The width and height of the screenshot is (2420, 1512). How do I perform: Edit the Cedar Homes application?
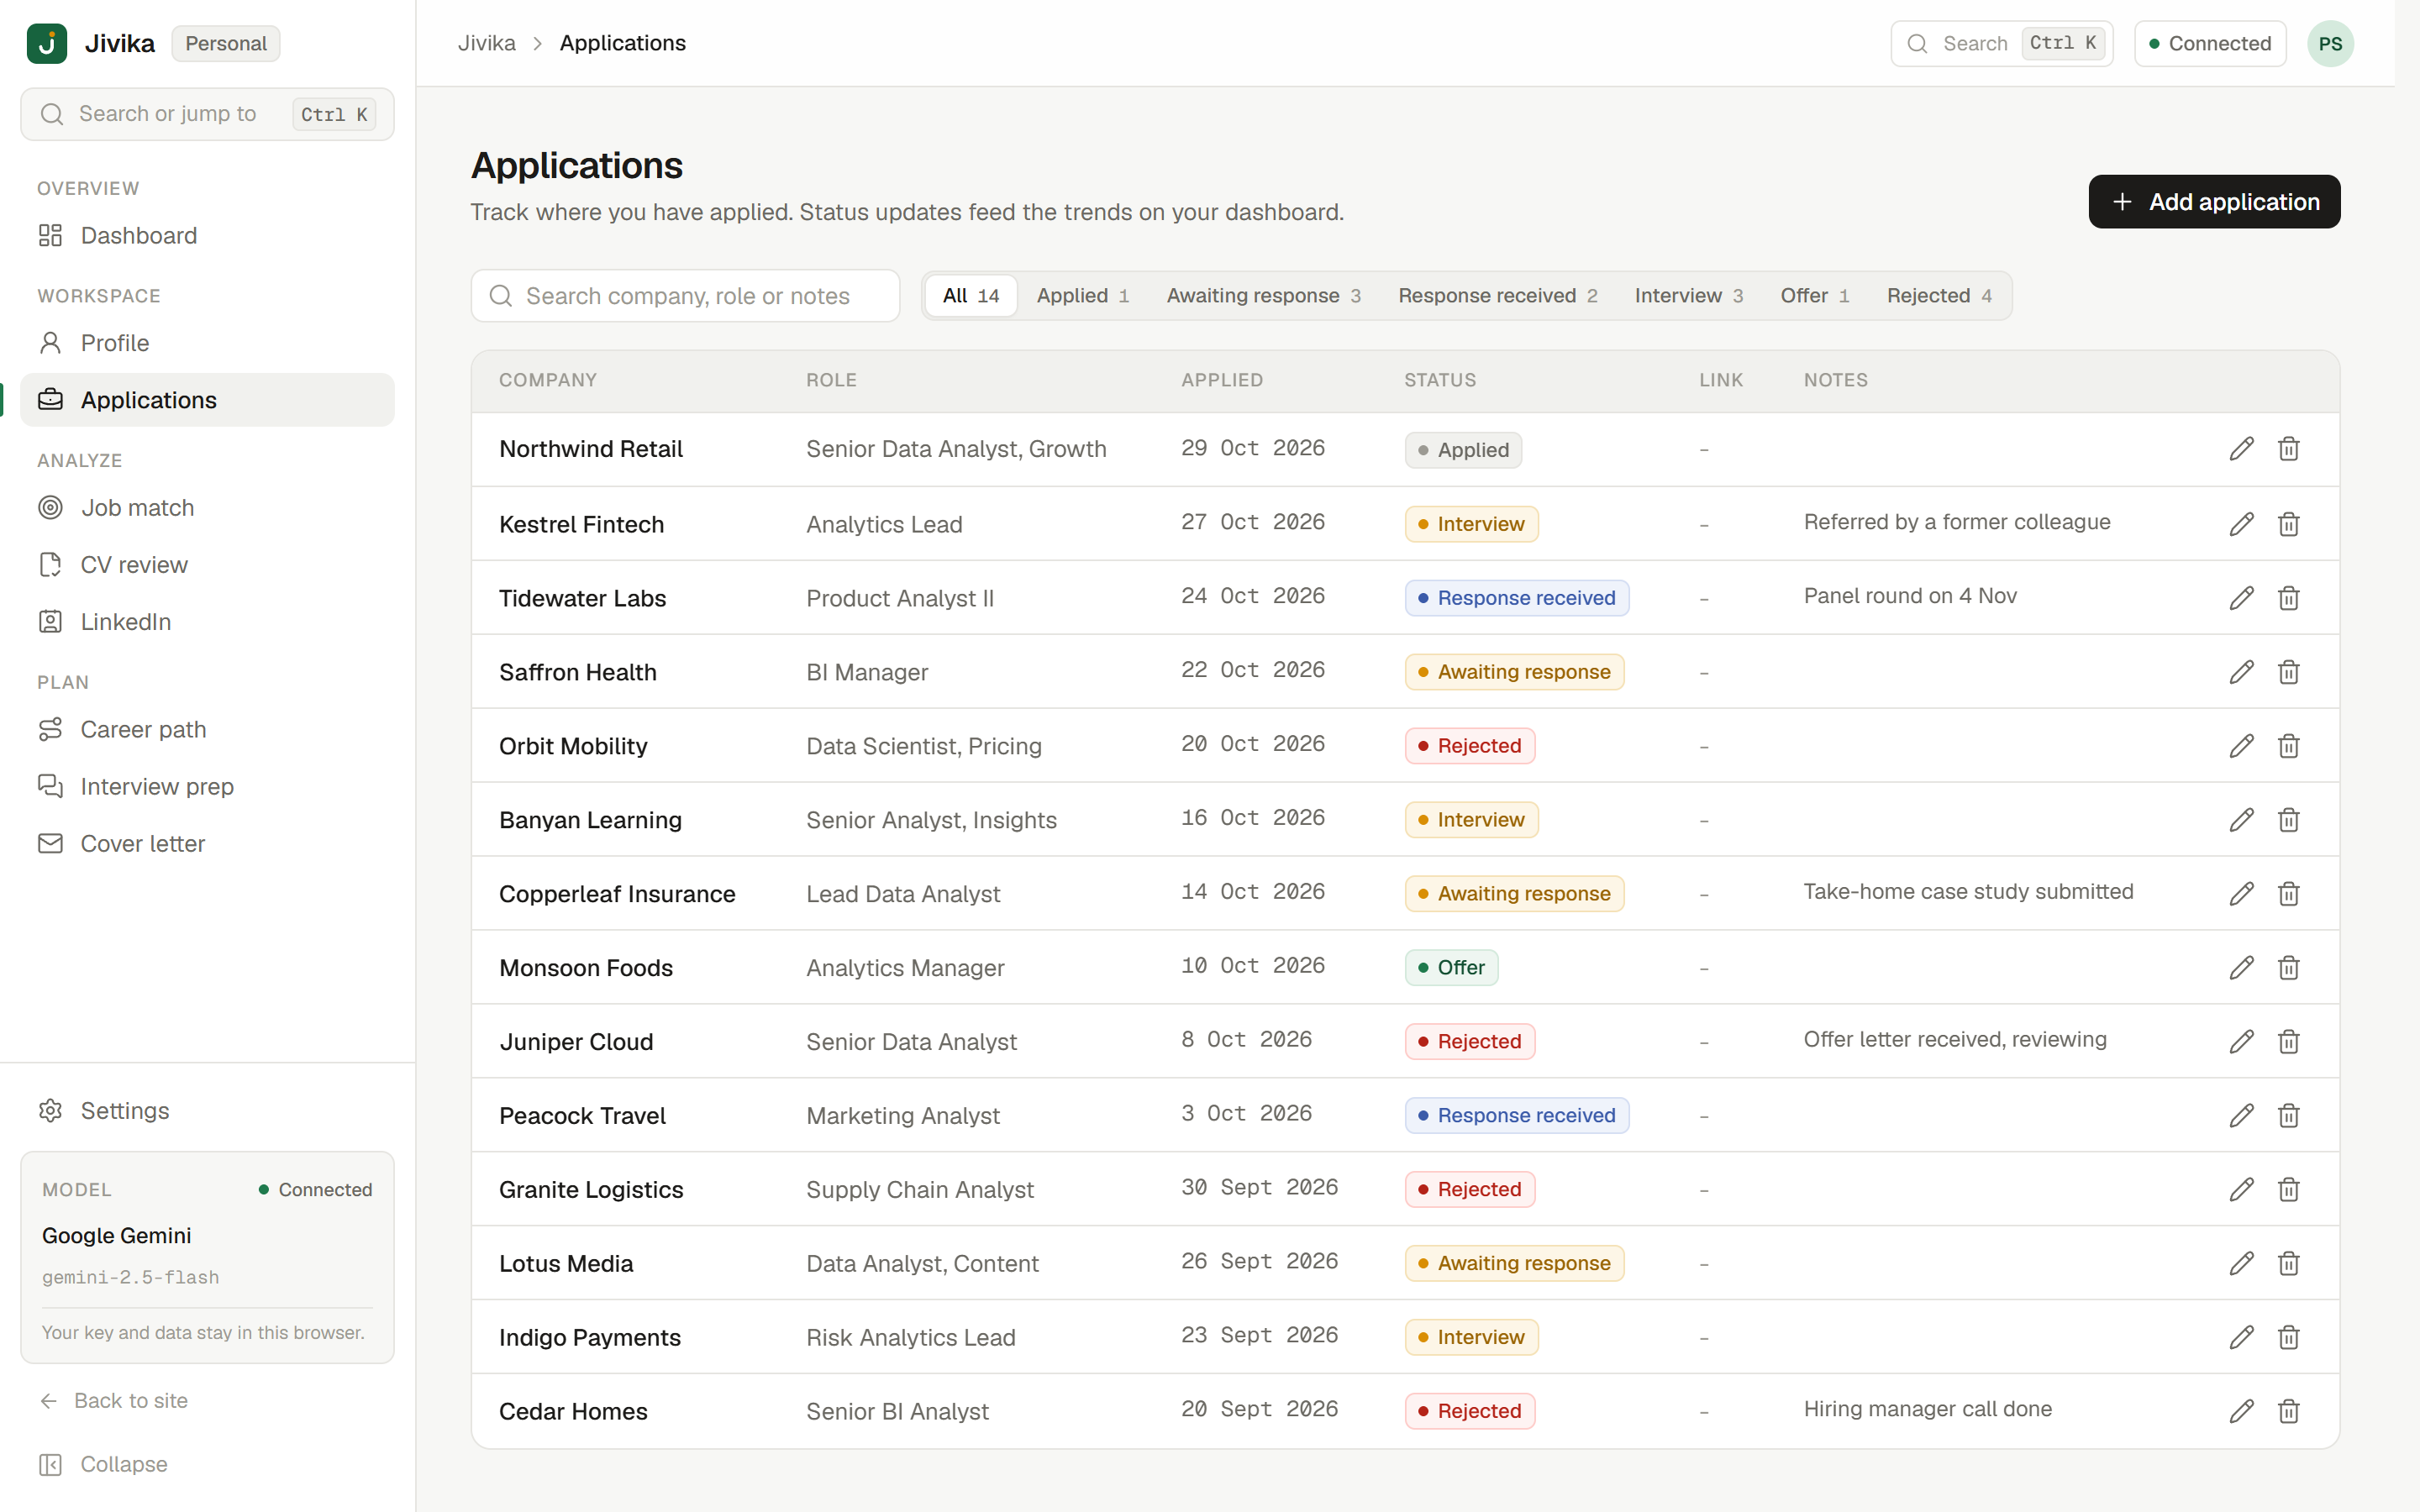point(2241,1412)
